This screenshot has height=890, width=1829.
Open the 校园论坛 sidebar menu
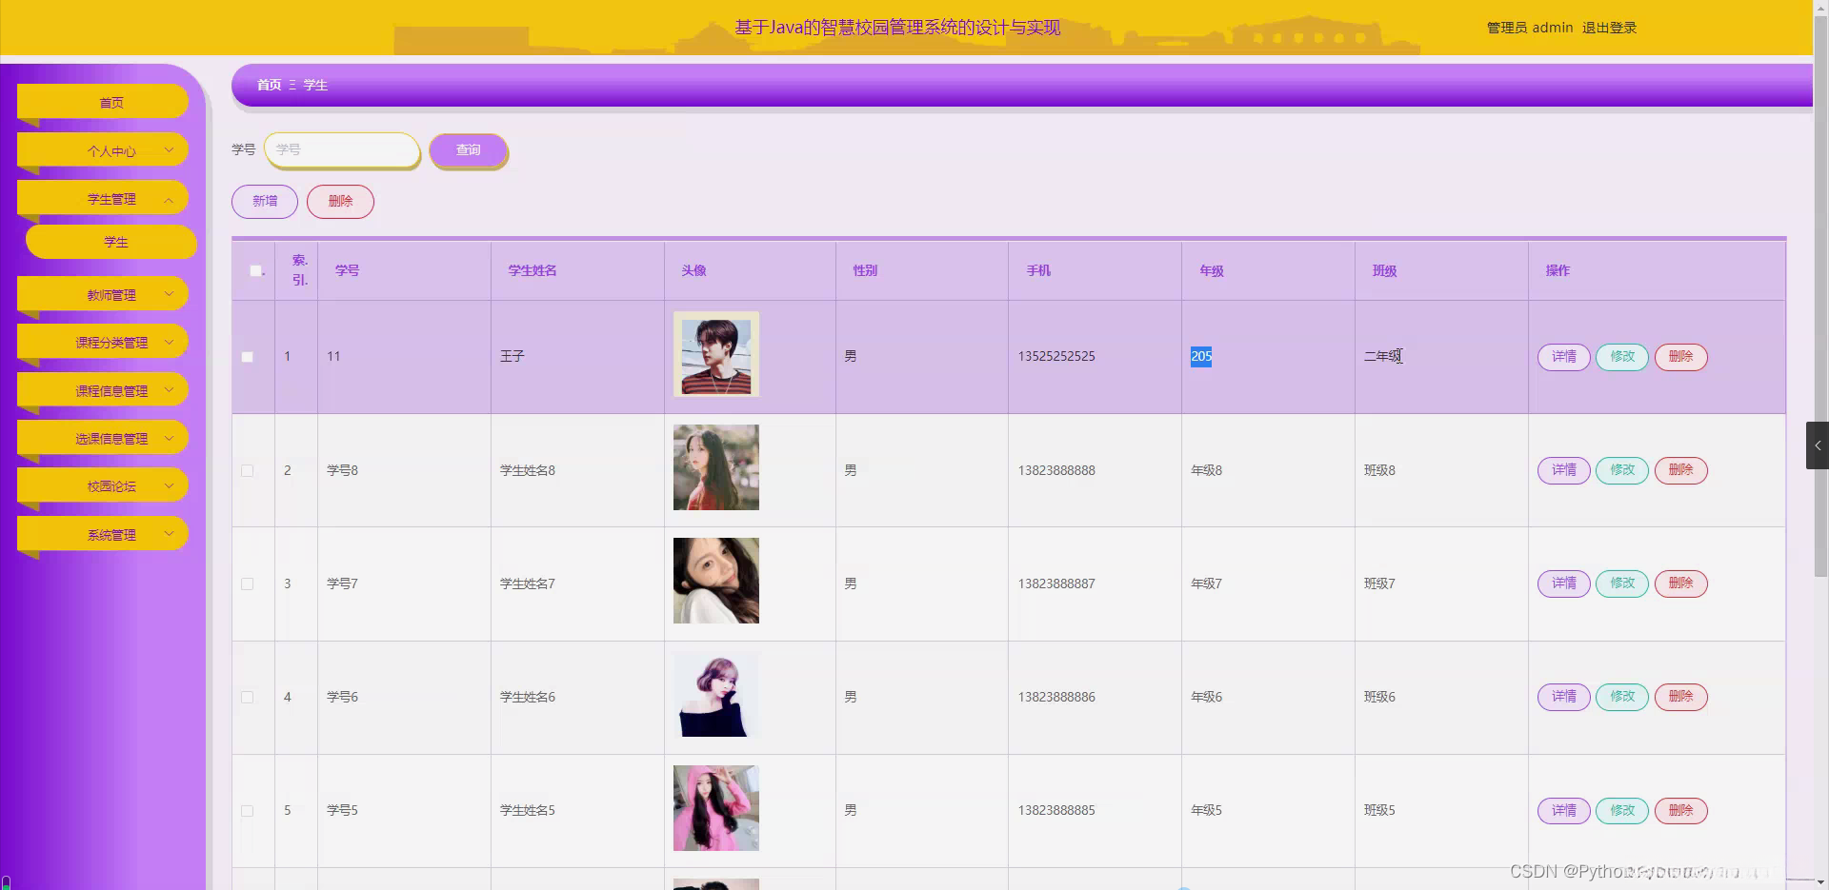(x=103, y=485)
